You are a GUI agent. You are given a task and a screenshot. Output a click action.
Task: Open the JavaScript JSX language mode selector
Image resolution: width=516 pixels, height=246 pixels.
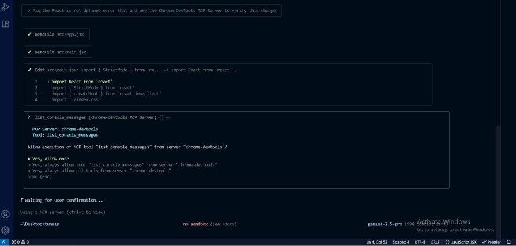click(461, 242)
